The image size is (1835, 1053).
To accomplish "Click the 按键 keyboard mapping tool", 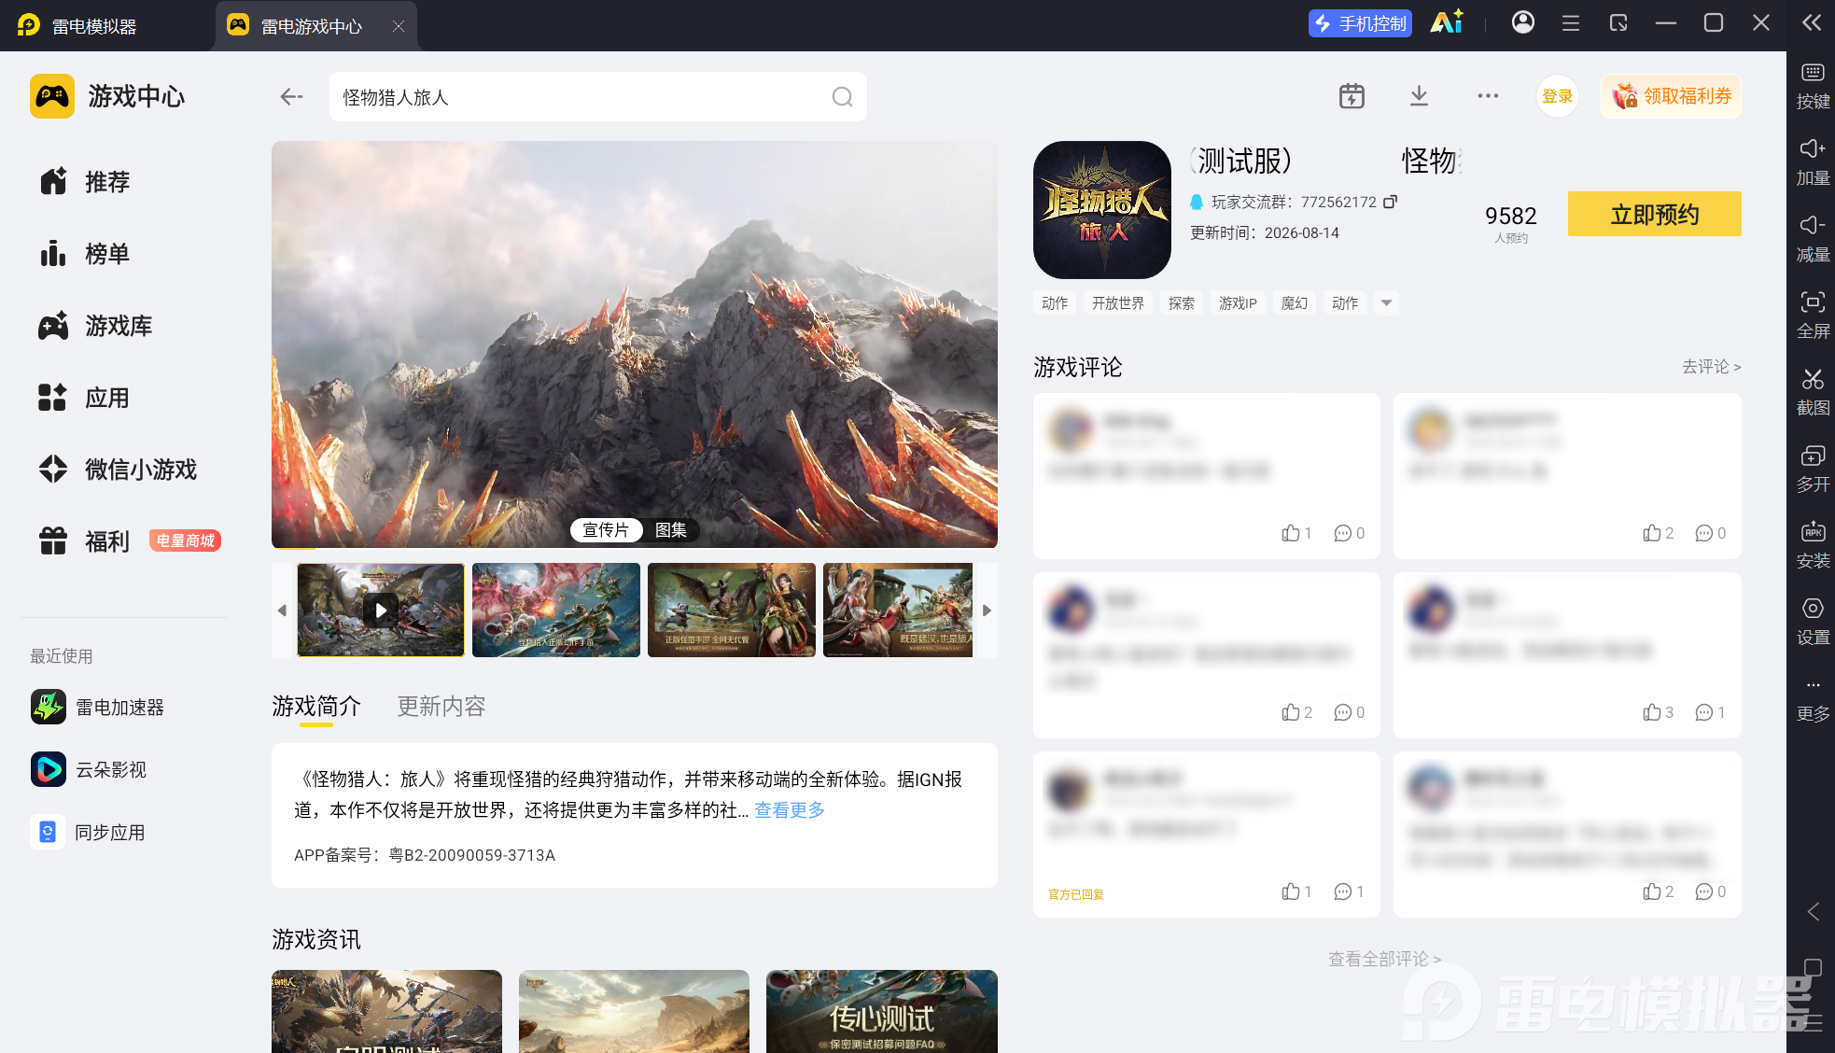I will click(x=1813, y=87).
